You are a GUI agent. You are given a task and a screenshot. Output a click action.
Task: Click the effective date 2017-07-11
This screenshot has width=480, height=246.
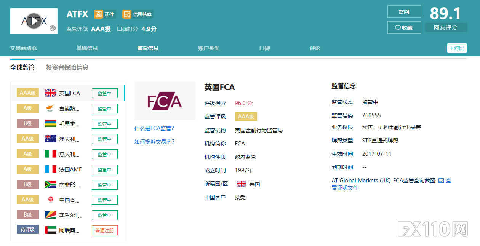pos(377,154)
